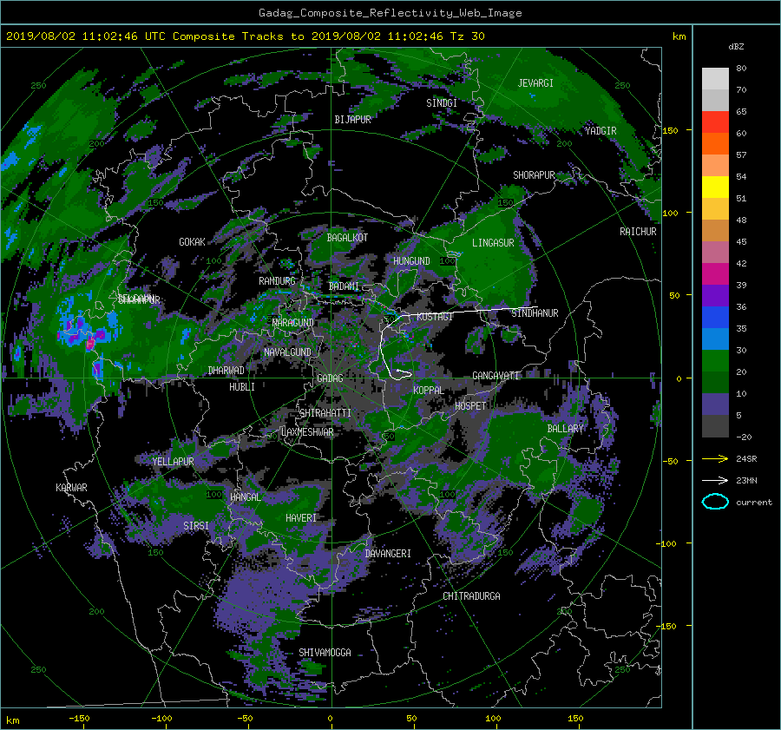Viewport: 781px width, 730px height.
Task: Click the SINDGI city label
Action: click(x=442, y=103)
